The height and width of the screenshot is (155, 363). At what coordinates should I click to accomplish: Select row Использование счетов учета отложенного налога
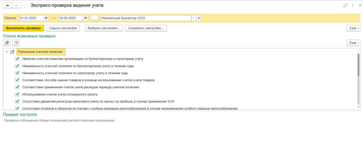tap(60, 94)
